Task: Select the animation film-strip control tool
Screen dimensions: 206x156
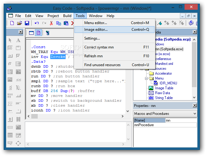Action: [18, 119]
